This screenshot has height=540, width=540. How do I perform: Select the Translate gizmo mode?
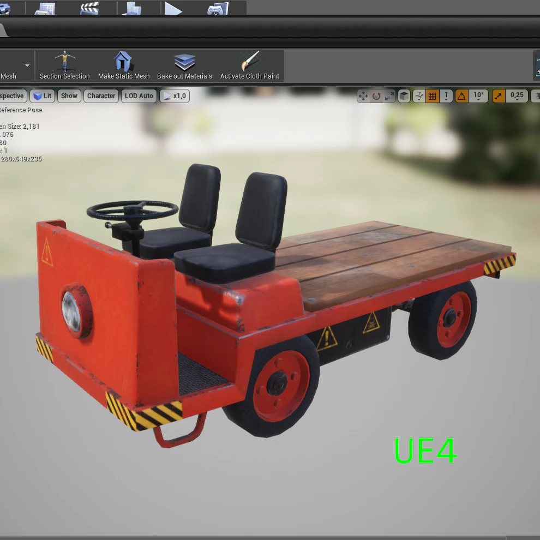point(363,96)
